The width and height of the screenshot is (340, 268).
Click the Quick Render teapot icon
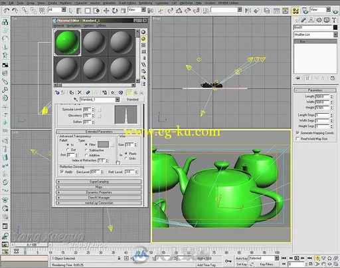click(x=336, y=11)
